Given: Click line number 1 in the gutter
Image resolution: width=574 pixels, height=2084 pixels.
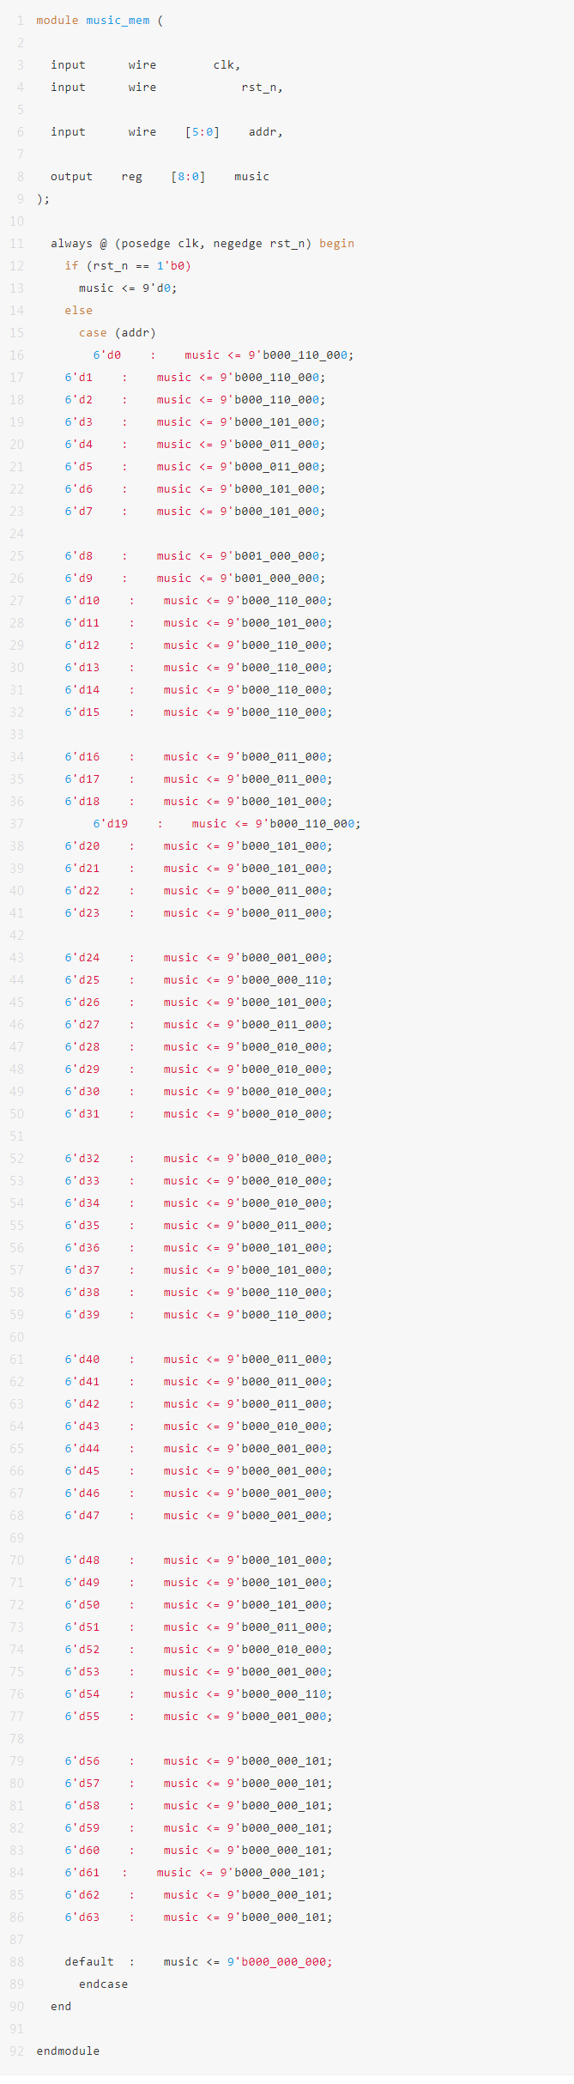Looking at the screenshot, I should click(x=21, y=20).
